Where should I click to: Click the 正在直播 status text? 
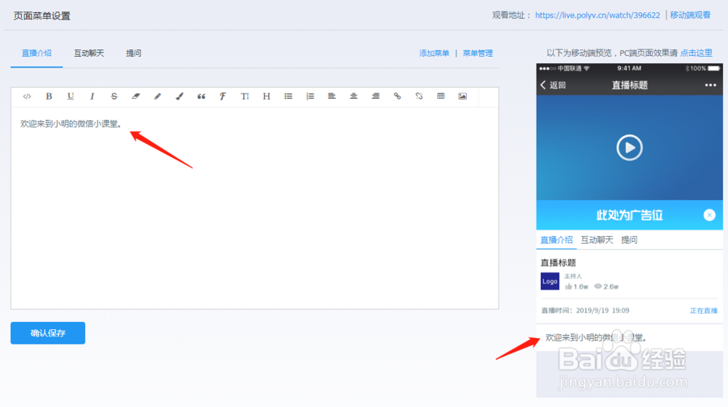click(703, 310)
